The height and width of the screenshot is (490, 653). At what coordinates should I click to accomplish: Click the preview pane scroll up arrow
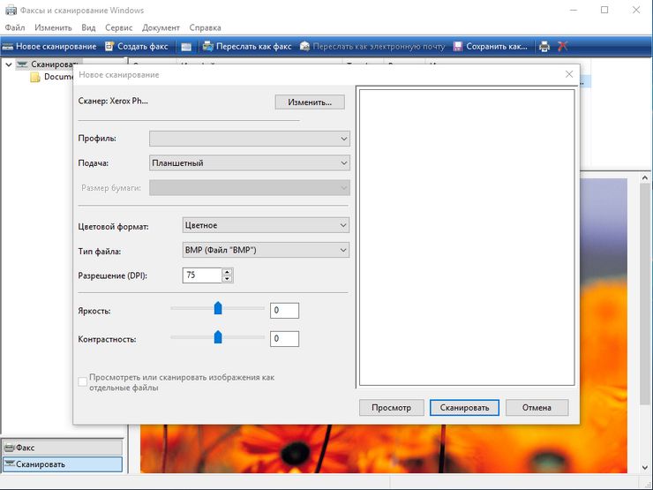click(645, 178)
